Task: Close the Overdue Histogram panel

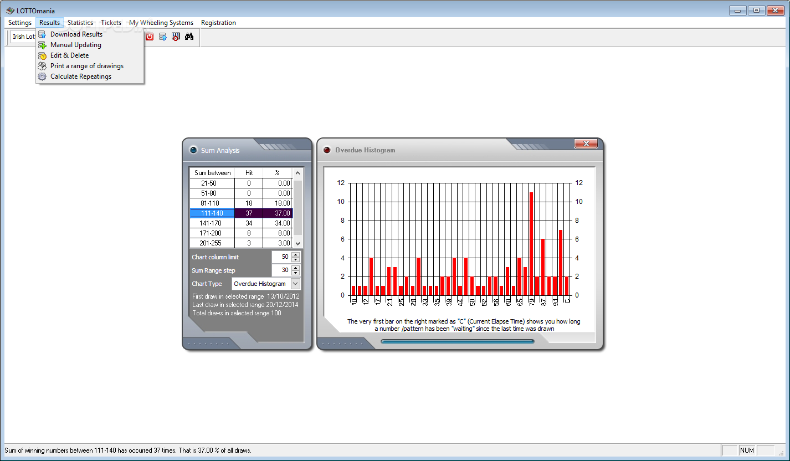Action: 586,144
